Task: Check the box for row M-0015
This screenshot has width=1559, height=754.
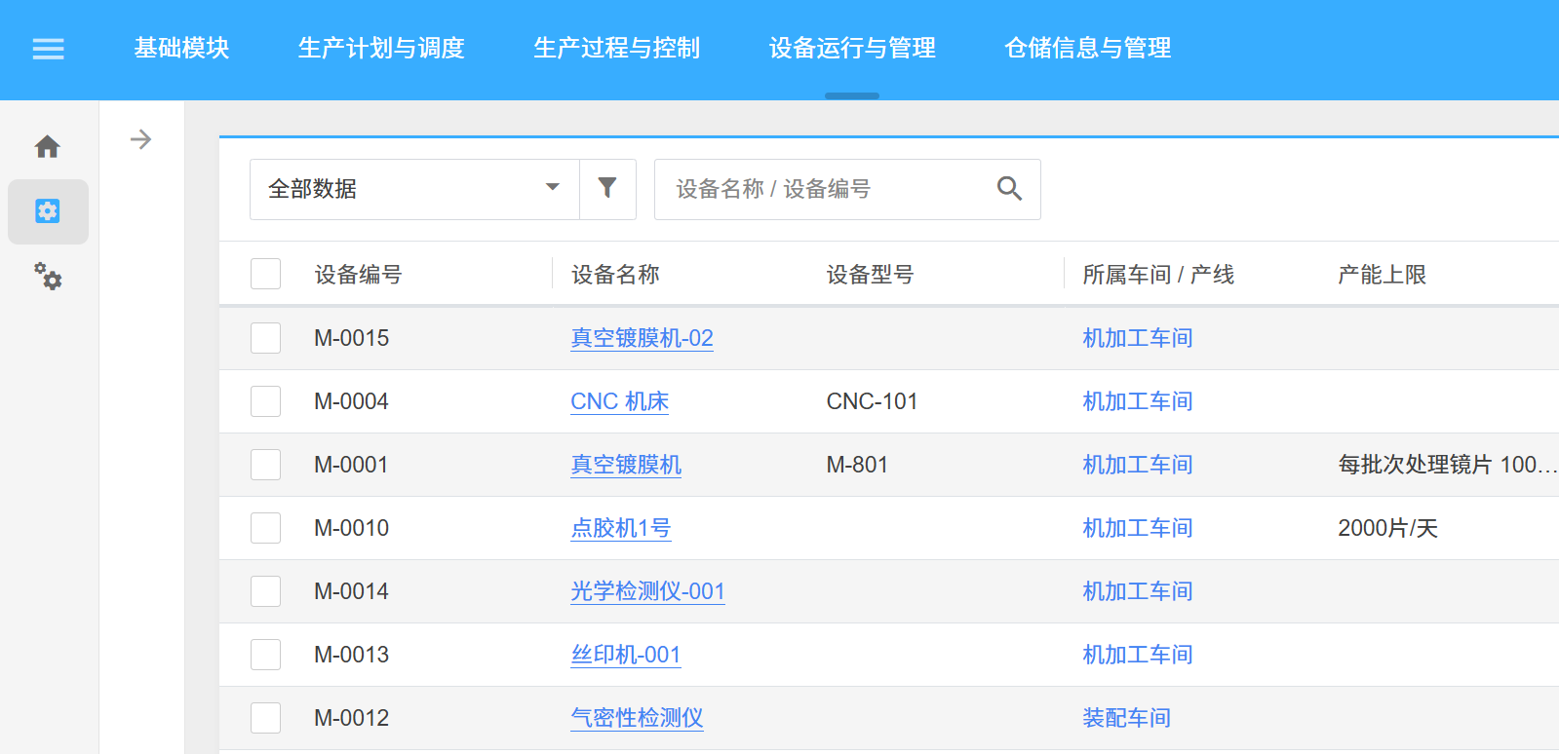Action: point(265,338)
